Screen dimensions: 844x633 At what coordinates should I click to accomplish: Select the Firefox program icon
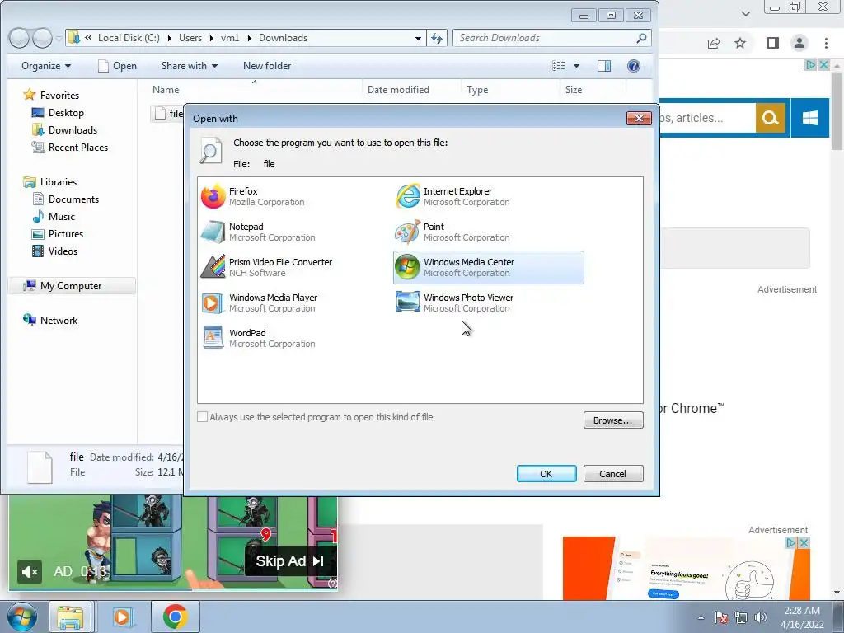pyautogui.click(x=213, y=196)
